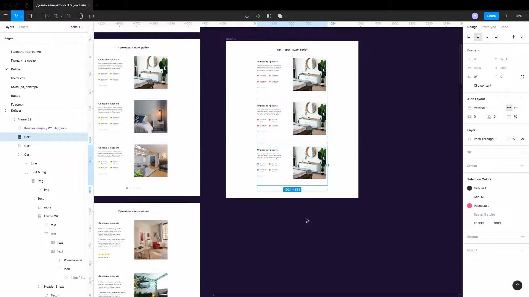Click the Серый 1 color swatch

[469, 188]
